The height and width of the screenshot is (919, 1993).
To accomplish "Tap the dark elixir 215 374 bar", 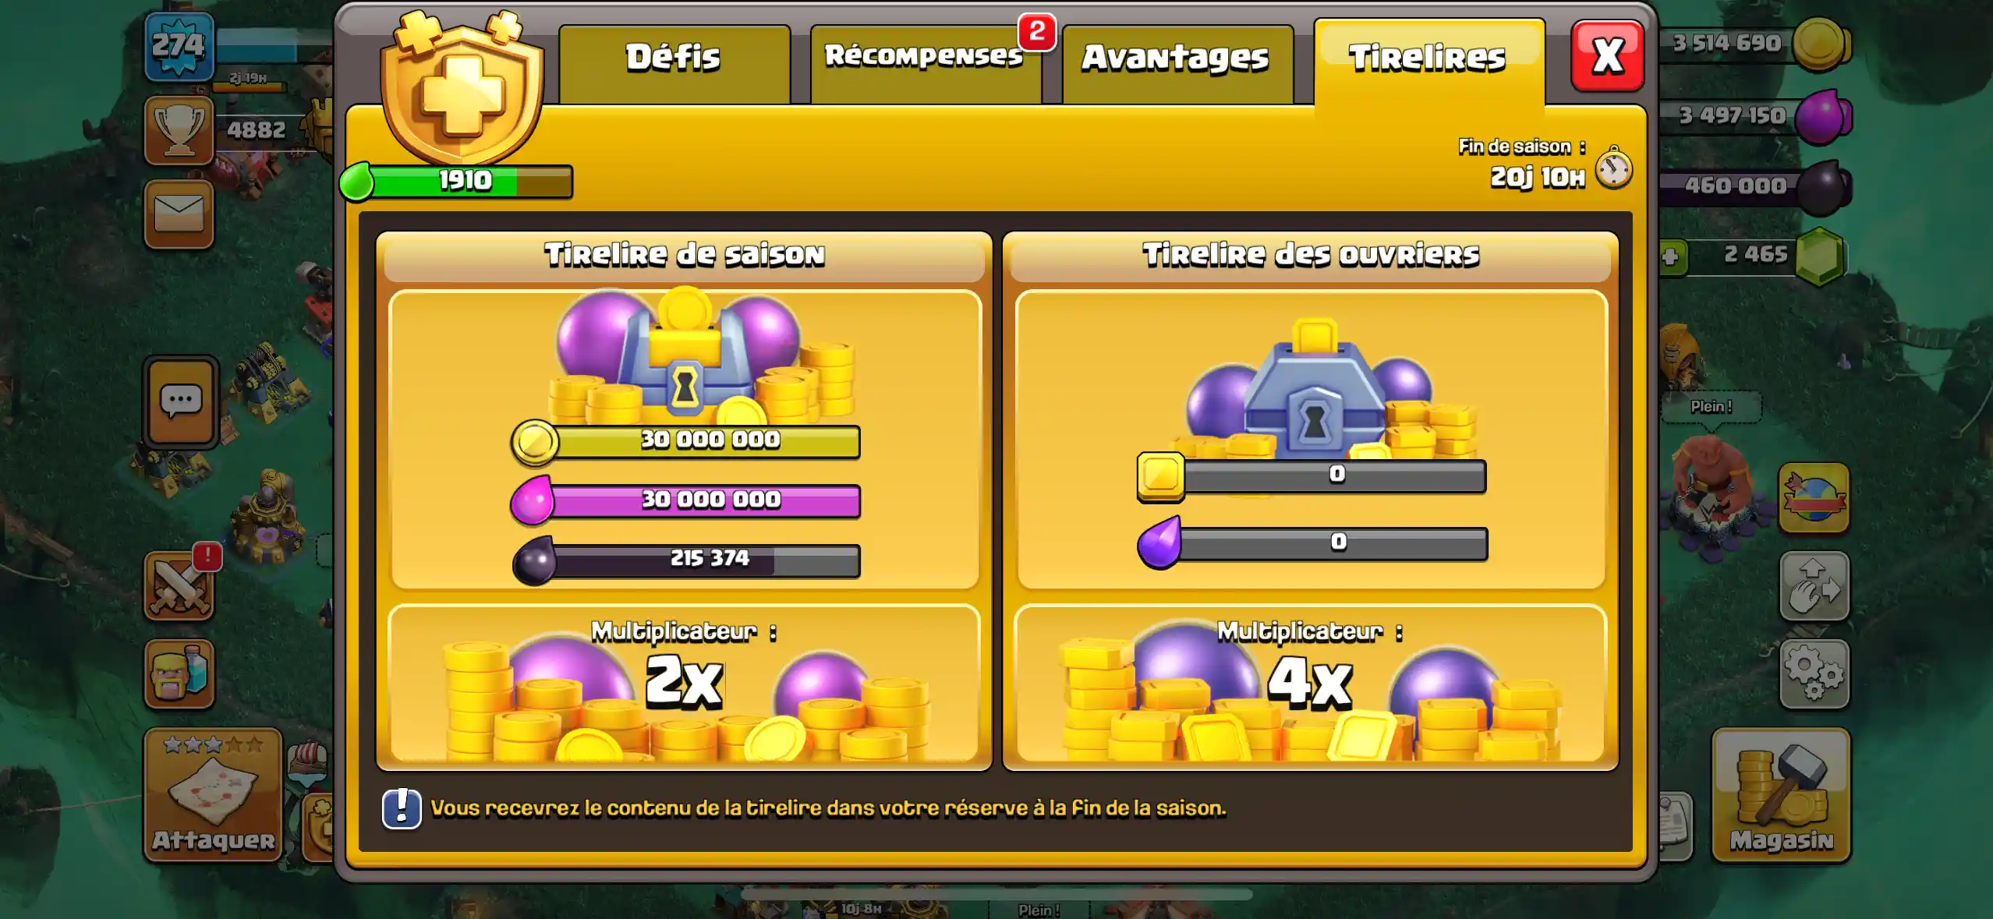I will pos(687,560).
